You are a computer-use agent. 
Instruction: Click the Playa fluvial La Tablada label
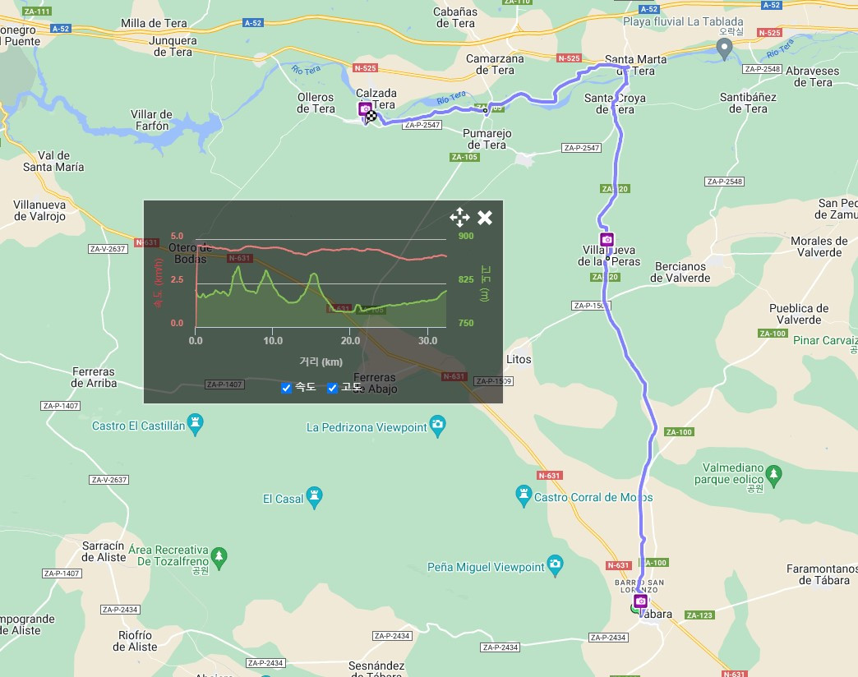(x=683, y=22)
